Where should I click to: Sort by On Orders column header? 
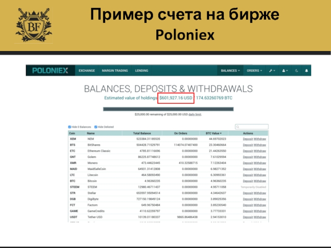coord(180,133)
